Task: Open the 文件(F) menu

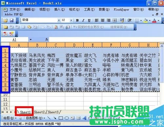Action: [15, 9]
